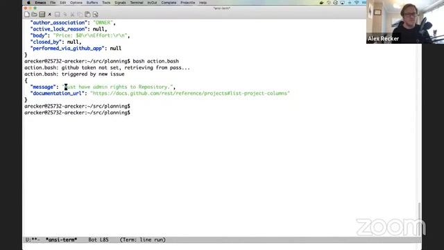Click the Open file folder icon
The image size is (444, 250).
34,15
